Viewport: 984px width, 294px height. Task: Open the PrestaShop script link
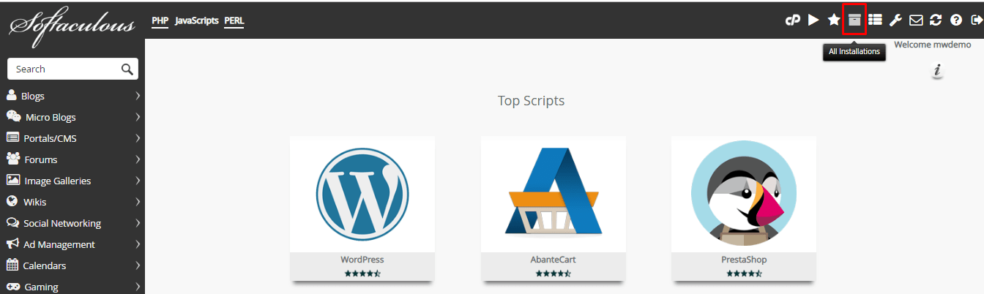pyautogui.click(x=744, y=260)
